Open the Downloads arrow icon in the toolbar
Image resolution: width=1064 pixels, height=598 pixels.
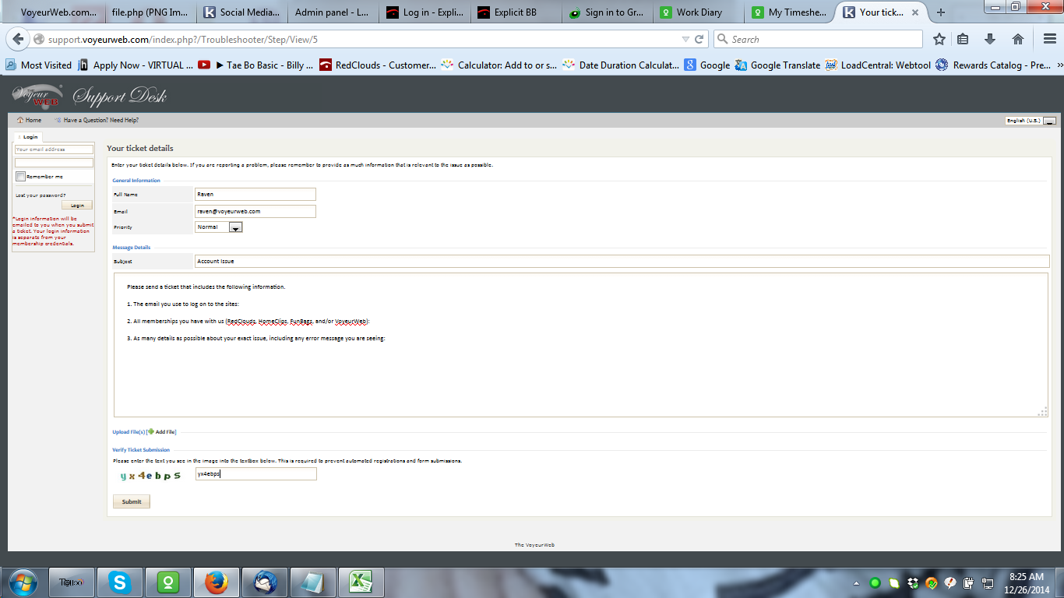[990, 38]
